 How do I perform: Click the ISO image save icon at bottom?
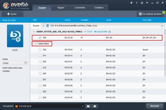(95, 106)
